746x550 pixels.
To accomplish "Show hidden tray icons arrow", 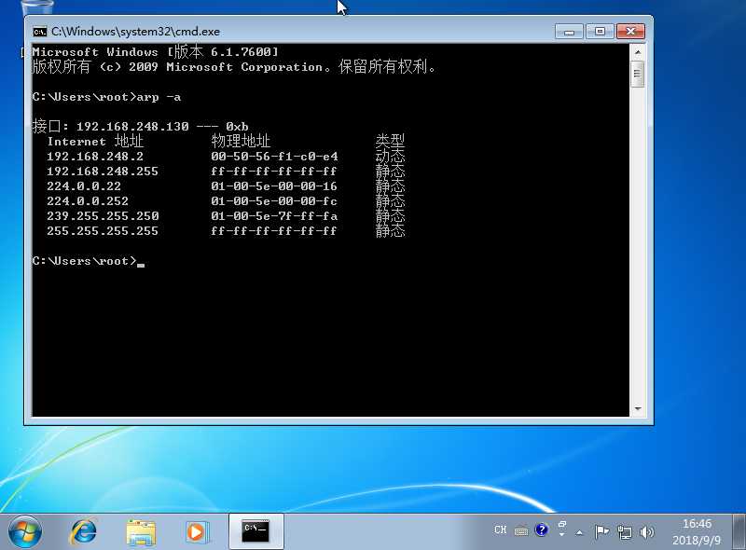I will click(x=579, y=532).
